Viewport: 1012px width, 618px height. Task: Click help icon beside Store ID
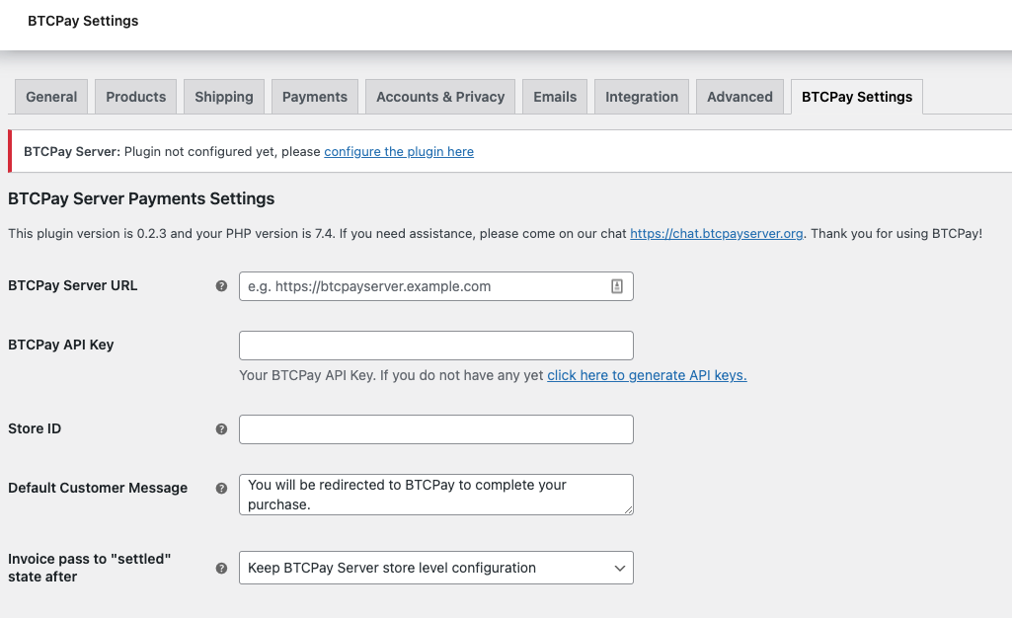coord(221,429)
